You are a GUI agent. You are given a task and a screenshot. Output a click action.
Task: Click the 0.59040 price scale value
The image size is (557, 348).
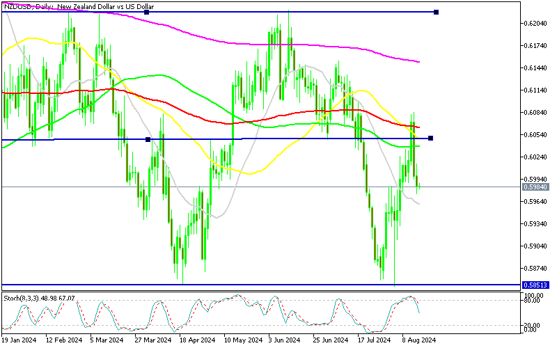pyautogui.click(x=536, y=246)
